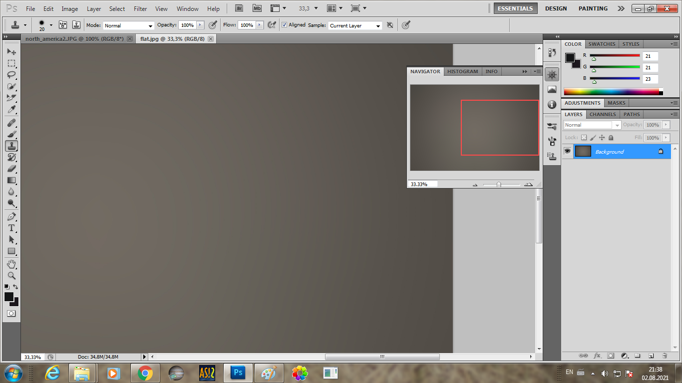This screenshot has height=383, width=682.
Task: Select the Zoom tool
Action: [11, 275]
